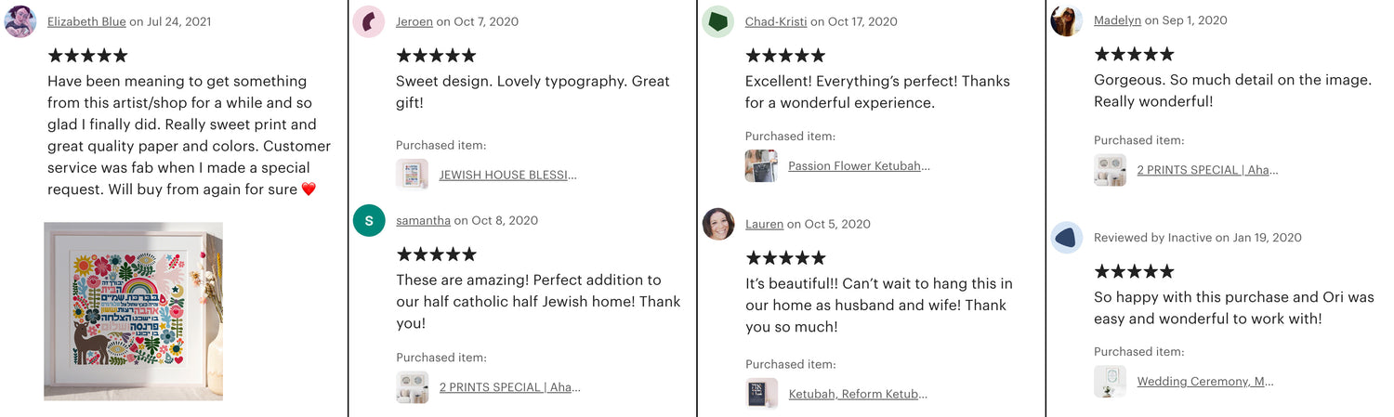Visit Lauren's profile name link
This screenshot has width=1394, height=417.
(764, 224)
